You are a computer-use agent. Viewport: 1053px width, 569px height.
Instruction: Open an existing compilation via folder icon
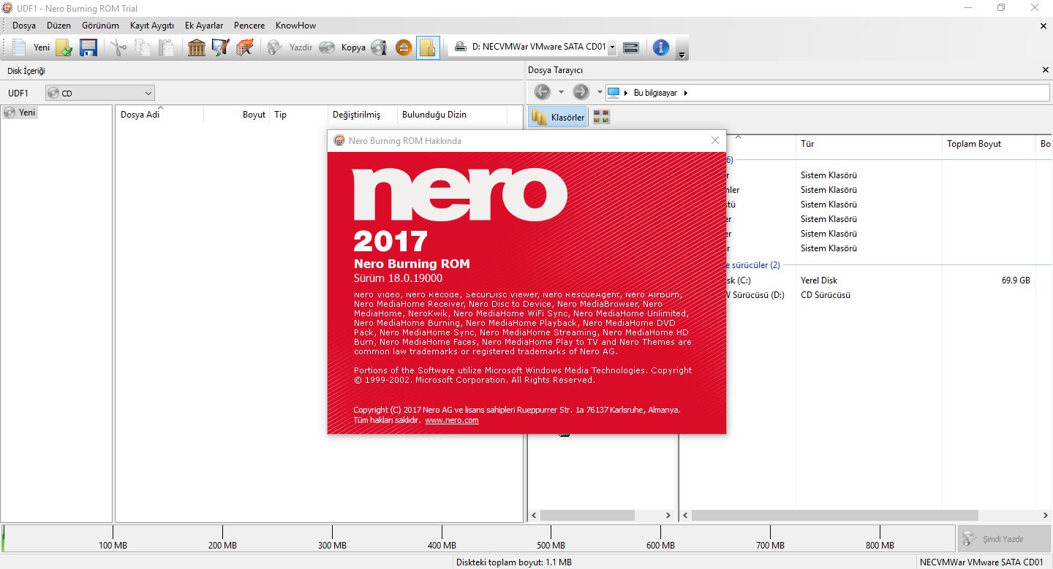[x=64, y=47]
